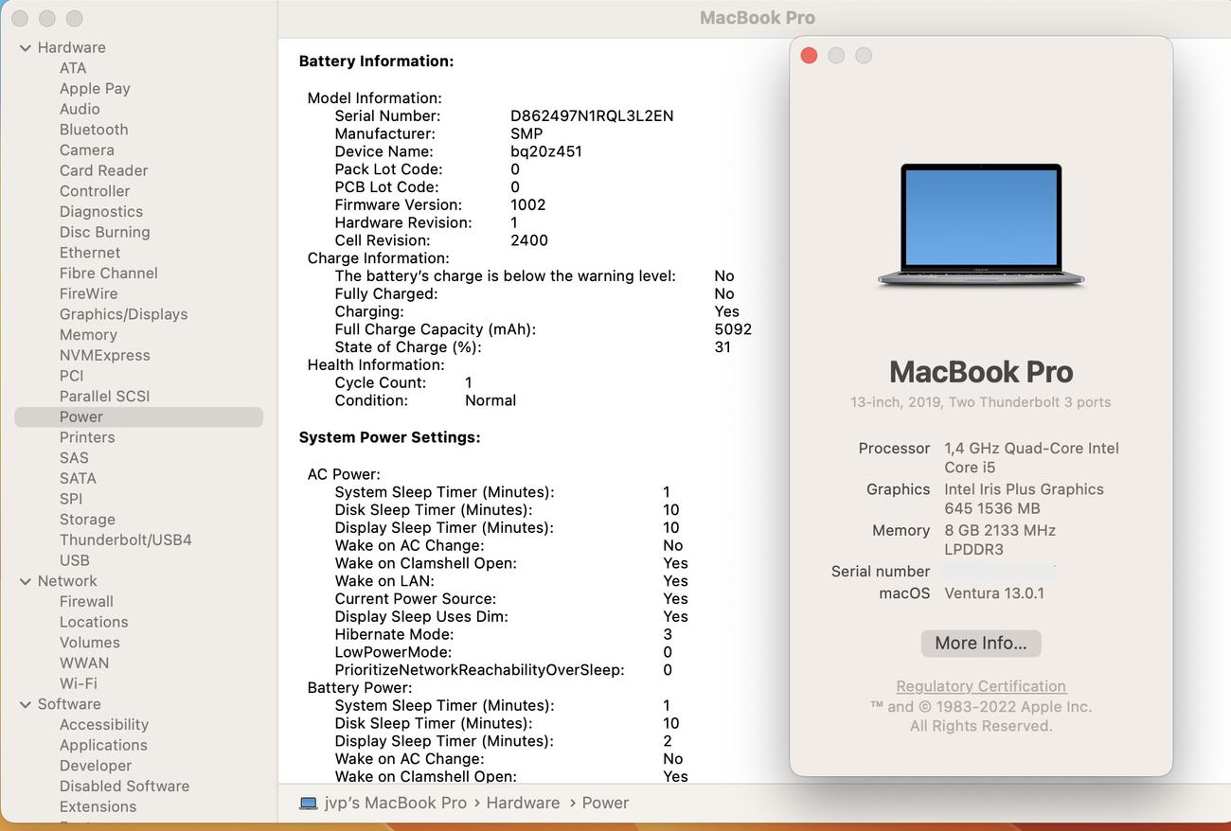Click the Firmware Version value 1002
1231x831 pixels.
coord(527,204)
